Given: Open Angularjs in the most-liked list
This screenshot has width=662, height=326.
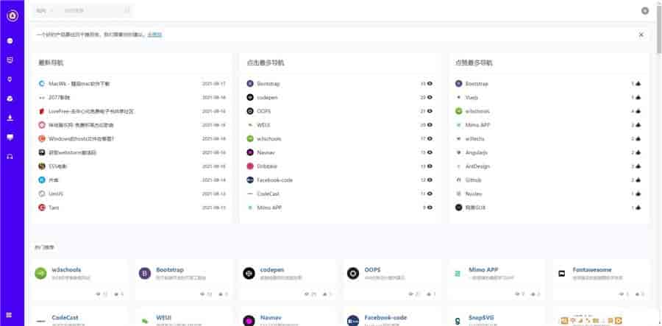Looking at the screenshot, I should click(476, 152).
